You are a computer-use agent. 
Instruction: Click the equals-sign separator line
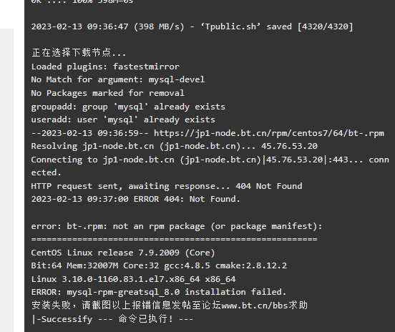[175, 239]
